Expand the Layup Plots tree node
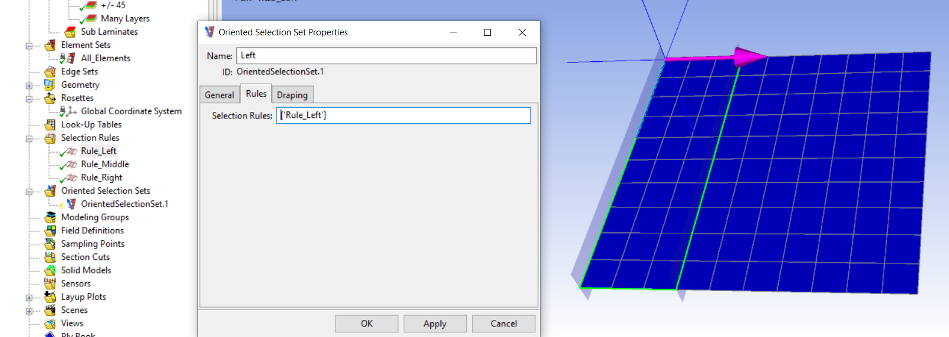The width and height of the screenshot is (949, 337). pyautogui.click(x=29, y=298)
